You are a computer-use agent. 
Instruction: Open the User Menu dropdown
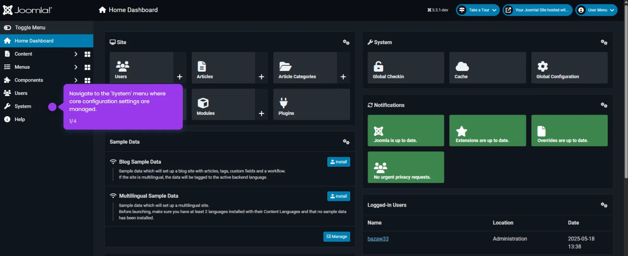(596, 10)
